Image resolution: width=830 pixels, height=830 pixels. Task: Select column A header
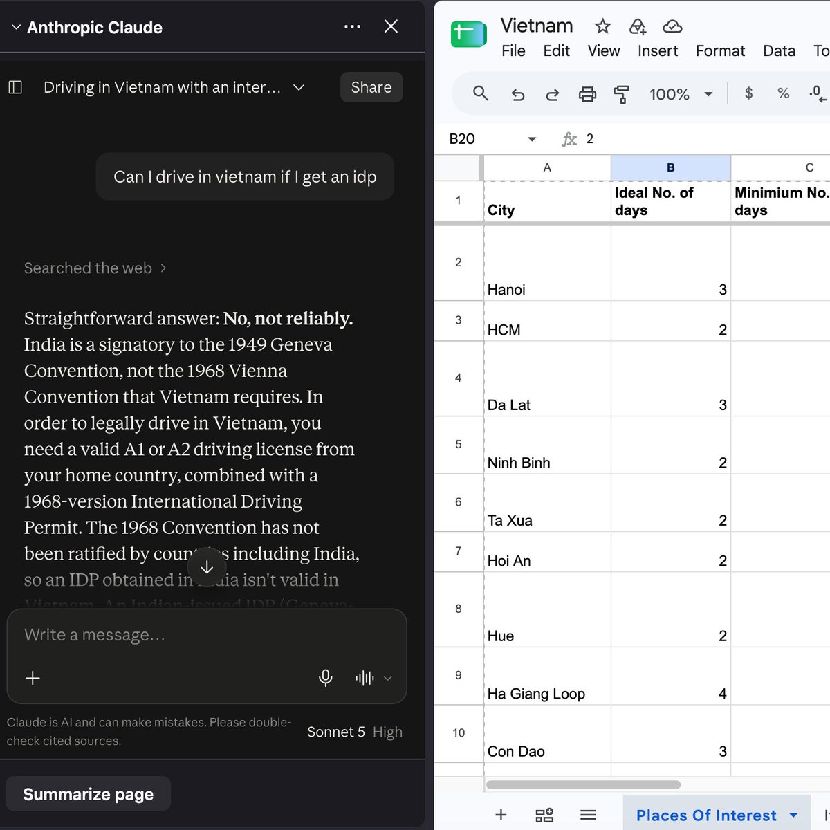tap(547, 167)
